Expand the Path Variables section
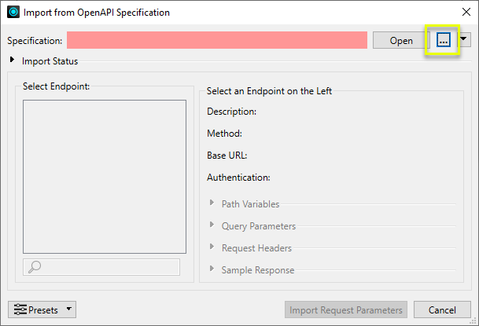The height and width of the screenshot is (326, 479). pyautogui.click(x=212, y=204)
